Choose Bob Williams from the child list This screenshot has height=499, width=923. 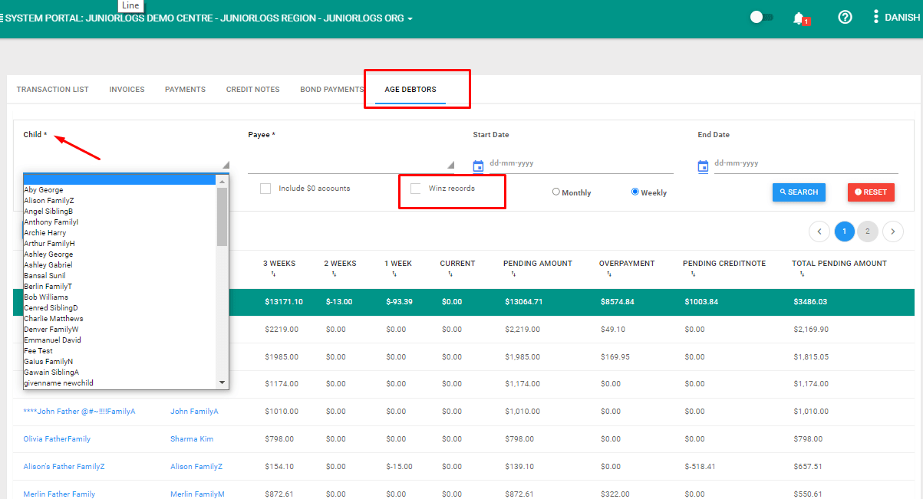[x=120, y=297]
